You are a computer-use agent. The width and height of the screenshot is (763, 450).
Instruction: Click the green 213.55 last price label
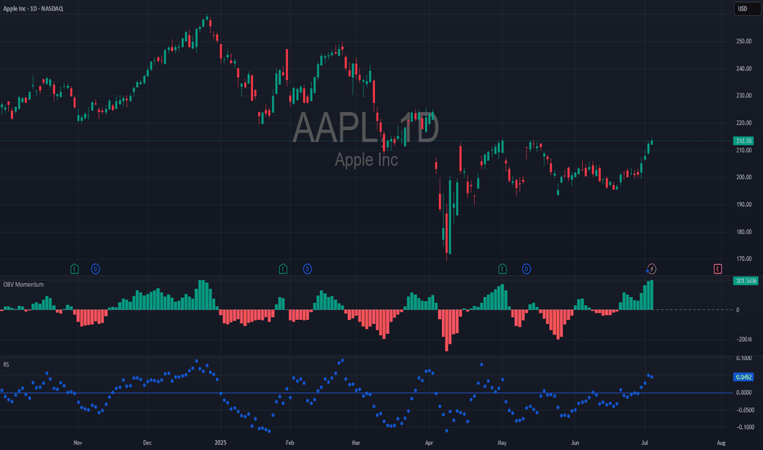click(x=743, y=141)
